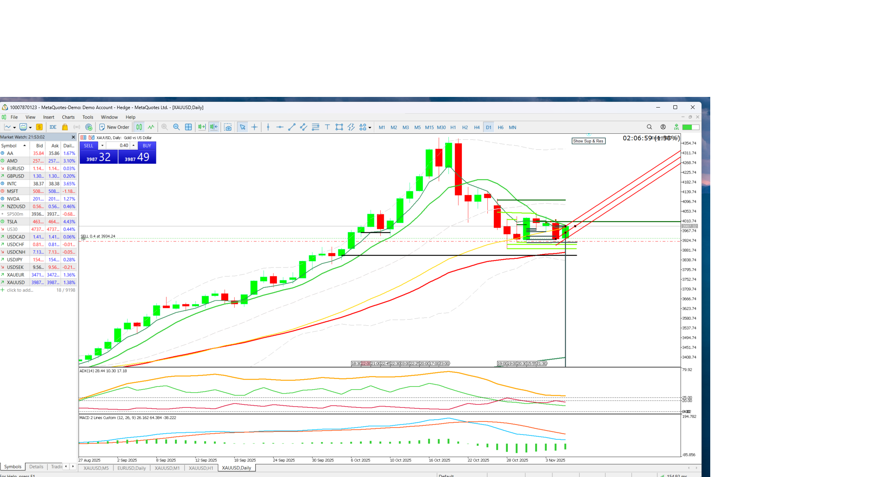This screenshot has height=477, width=886.
Task: Toggle Chart Shift from the right edge
Action: [214, 127]
